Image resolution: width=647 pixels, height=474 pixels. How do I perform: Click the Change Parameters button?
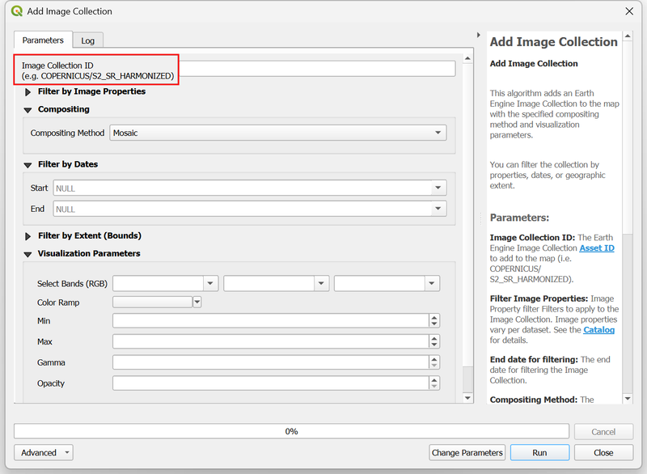pyautogui.click(x=467, y=452)
